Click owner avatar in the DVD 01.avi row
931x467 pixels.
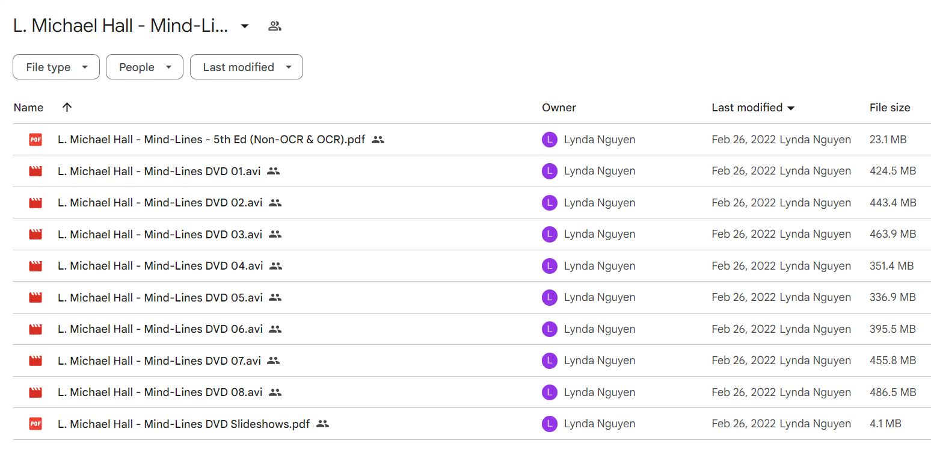coord(550,171)
